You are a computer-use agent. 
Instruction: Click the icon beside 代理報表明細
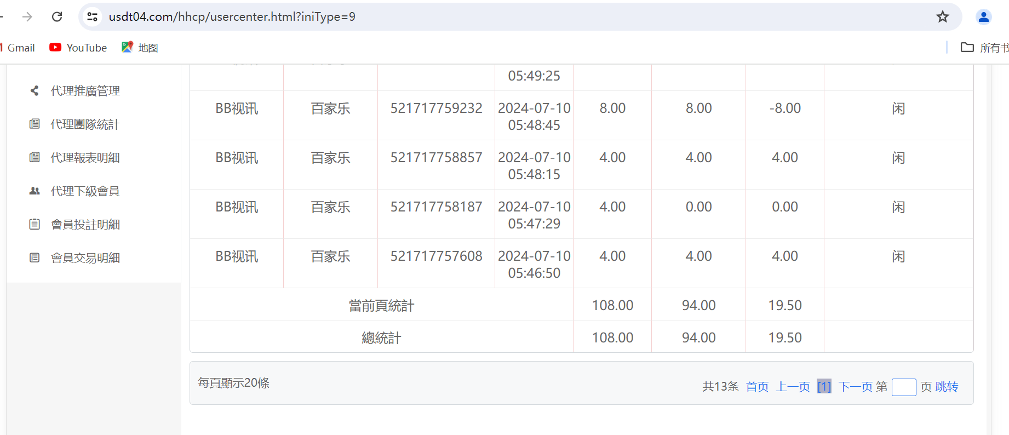[x=35, y=158]
